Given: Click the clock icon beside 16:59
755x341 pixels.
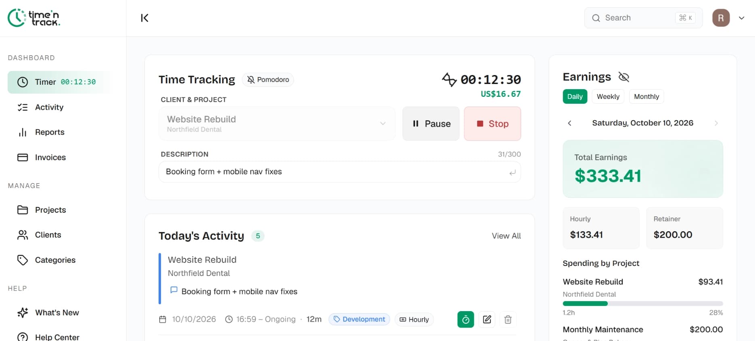Looking at the screenshot, I should (229, 319).
